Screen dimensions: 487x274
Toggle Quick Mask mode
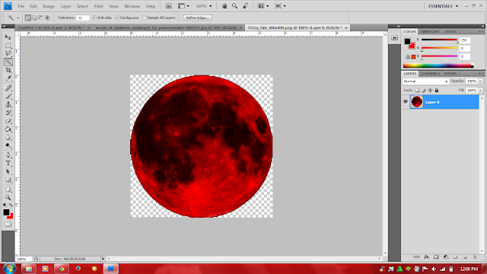tap(8, 225)
